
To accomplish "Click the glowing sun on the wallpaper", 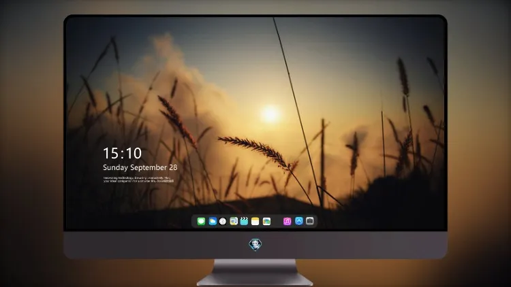I will click(270, 114).
